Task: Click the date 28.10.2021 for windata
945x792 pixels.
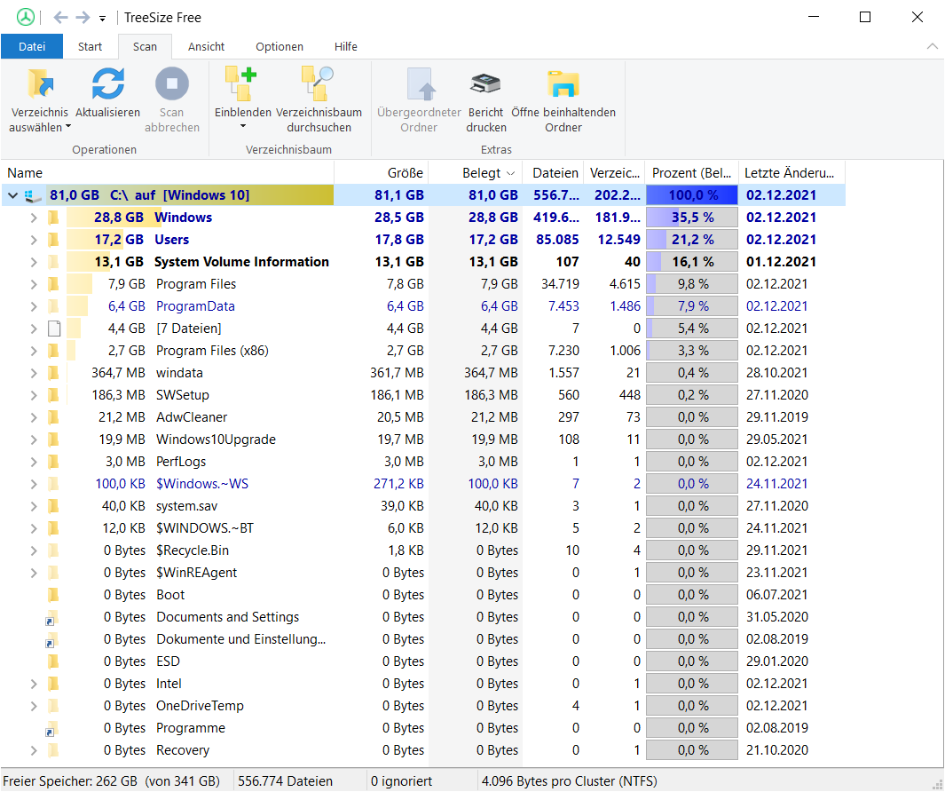Action: (x=777, y=374)
